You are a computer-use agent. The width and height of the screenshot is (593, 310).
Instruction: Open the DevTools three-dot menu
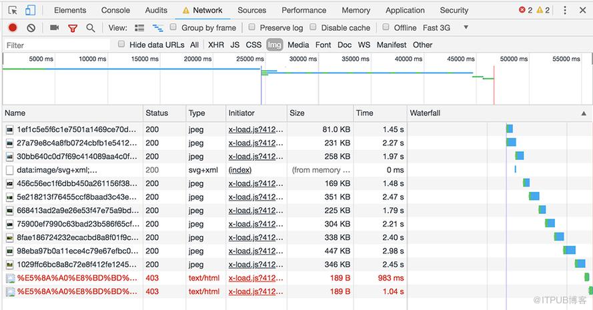coord(564,10)
